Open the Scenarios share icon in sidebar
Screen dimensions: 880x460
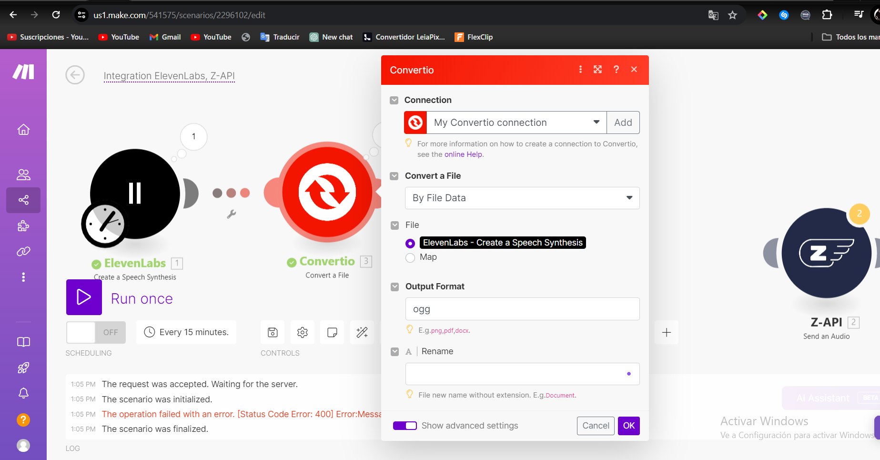tap(23, 200)
